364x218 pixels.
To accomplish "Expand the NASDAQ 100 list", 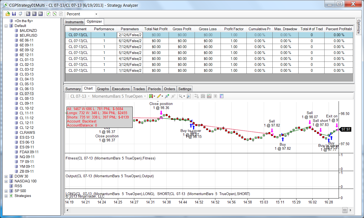I will [6, 181].
